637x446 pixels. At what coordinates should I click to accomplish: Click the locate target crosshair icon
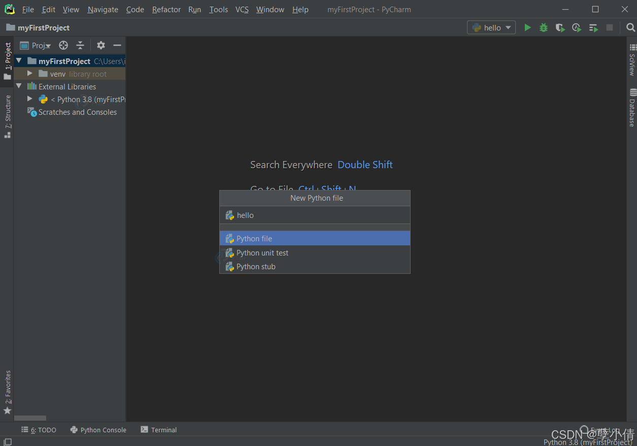(63, 45)
